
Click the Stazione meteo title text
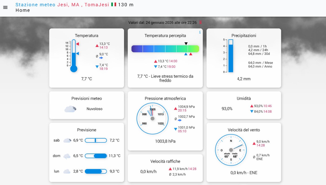pyautogui.click(x=35, y=5)
